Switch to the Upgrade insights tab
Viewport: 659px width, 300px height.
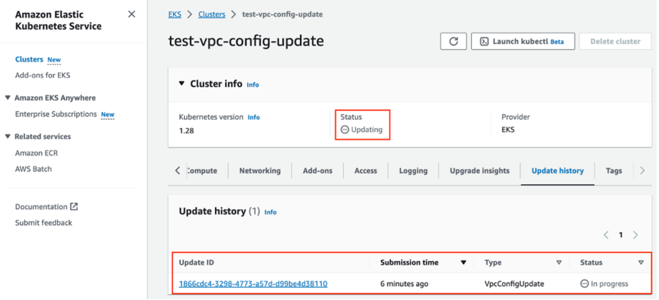coord(479,171)
